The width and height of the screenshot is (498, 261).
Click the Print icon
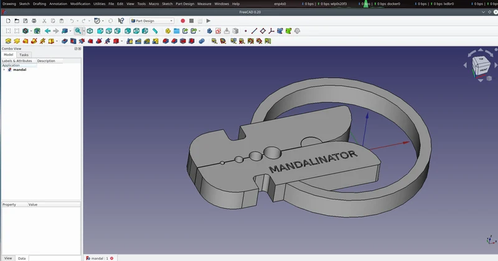click(34, 21)
